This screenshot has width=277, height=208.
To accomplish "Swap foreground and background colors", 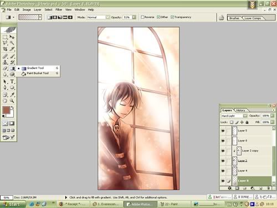I will [12, 108].
